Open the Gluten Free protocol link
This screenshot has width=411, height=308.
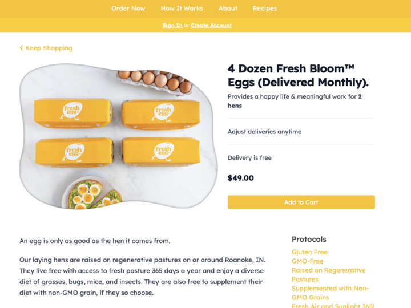coord(309,252)
